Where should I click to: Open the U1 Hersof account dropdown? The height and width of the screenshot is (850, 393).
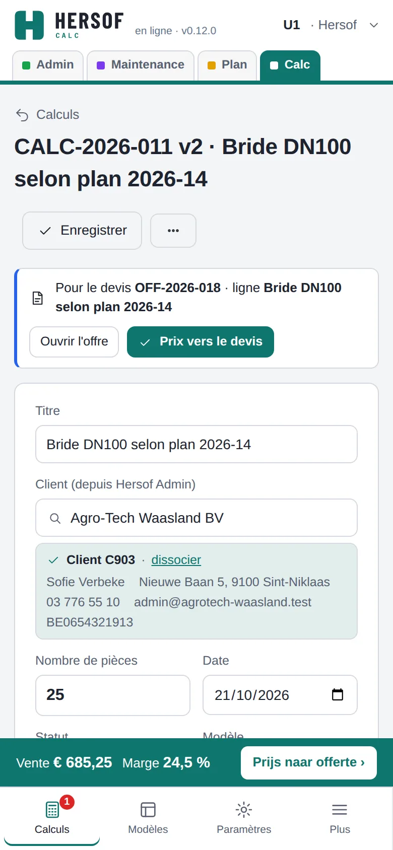click(x=331, y=25)
